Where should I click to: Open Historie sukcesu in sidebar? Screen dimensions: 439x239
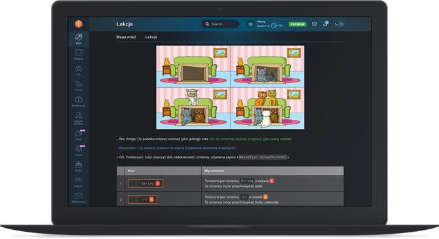point(79,118)
